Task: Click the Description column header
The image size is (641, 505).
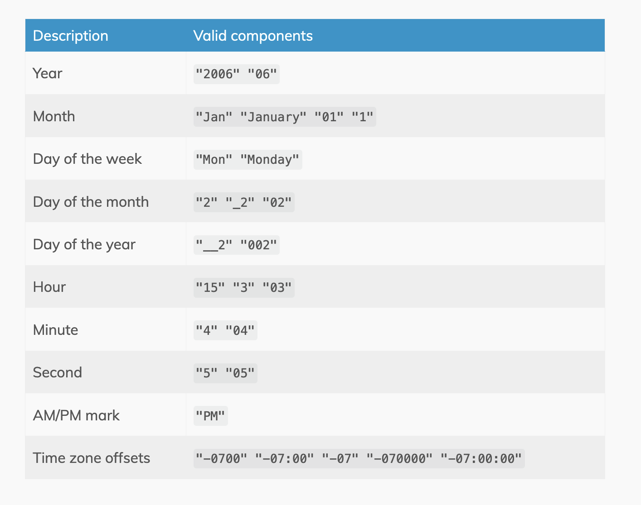Action: coord(71,36)
